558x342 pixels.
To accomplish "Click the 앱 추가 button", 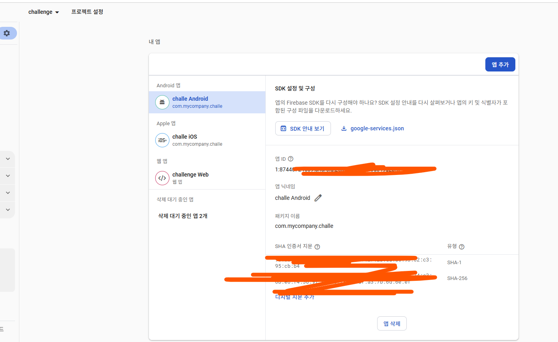I will point(500,64).
